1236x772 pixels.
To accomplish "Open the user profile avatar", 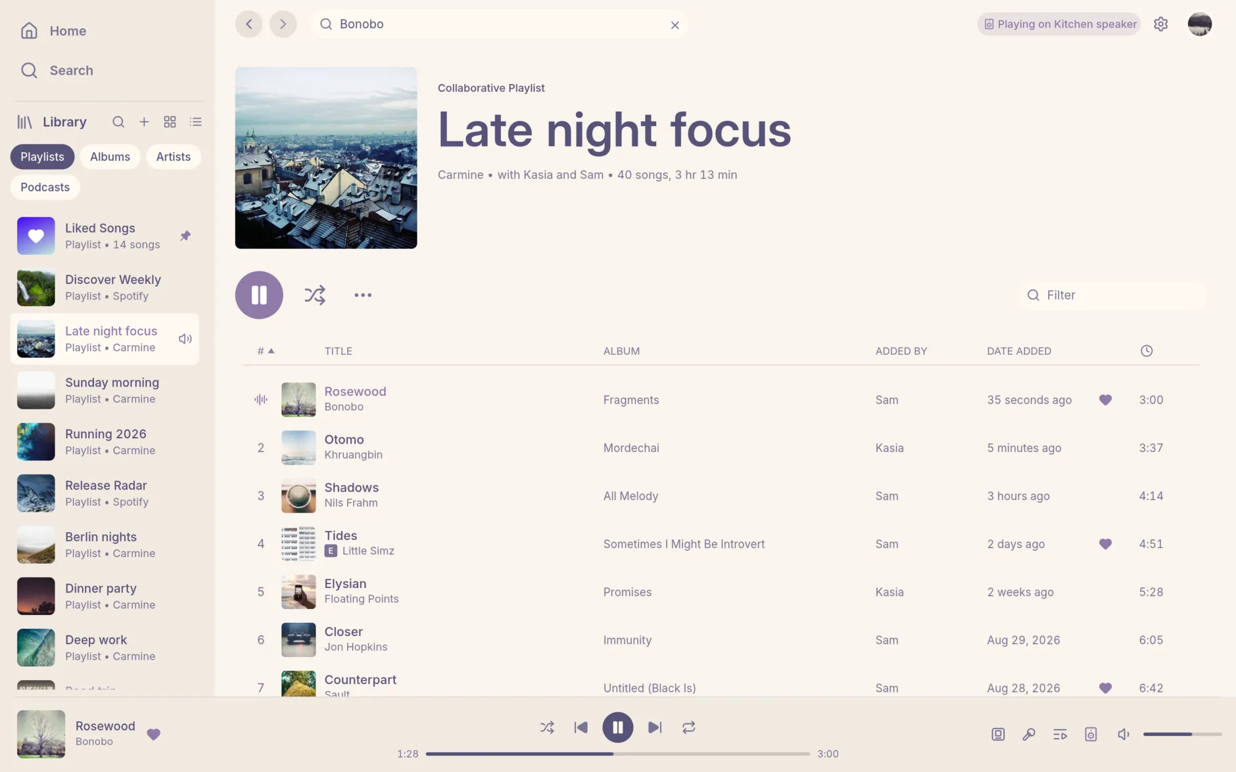I will coord(1199,24).
